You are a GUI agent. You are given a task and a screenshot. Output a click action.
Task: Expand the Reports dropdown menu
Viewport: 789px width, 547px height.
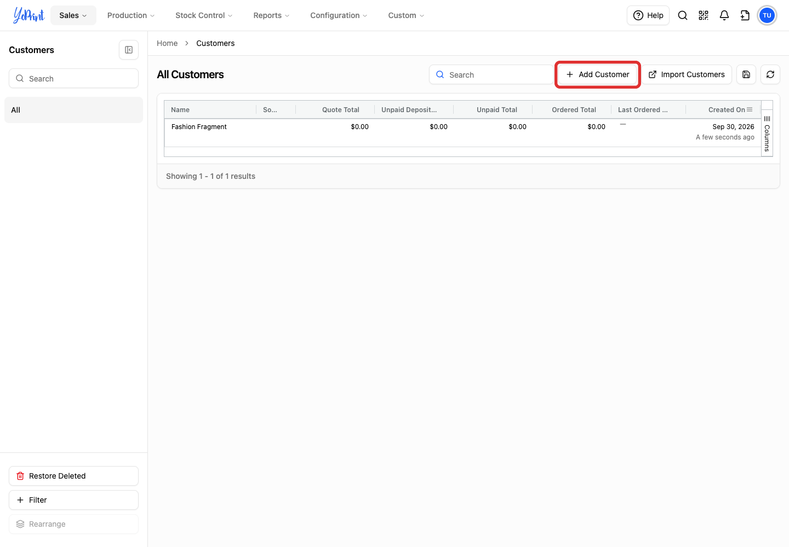tap(271, 15)
